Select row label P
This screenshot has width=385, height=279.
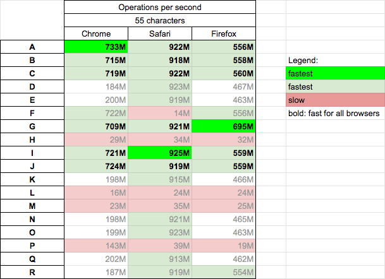pos(32,246)
